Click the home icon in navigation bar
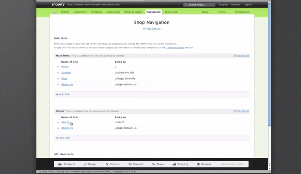Screen dimensions: 301x174 coord(55,12)
